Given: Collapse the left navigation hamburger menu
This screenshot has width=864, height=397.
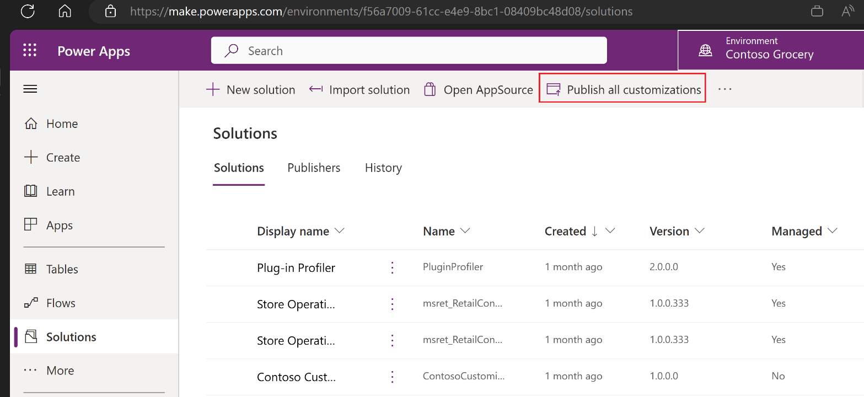Looking at the screenshot, I should pyautogui.click(x=30, y=89).
